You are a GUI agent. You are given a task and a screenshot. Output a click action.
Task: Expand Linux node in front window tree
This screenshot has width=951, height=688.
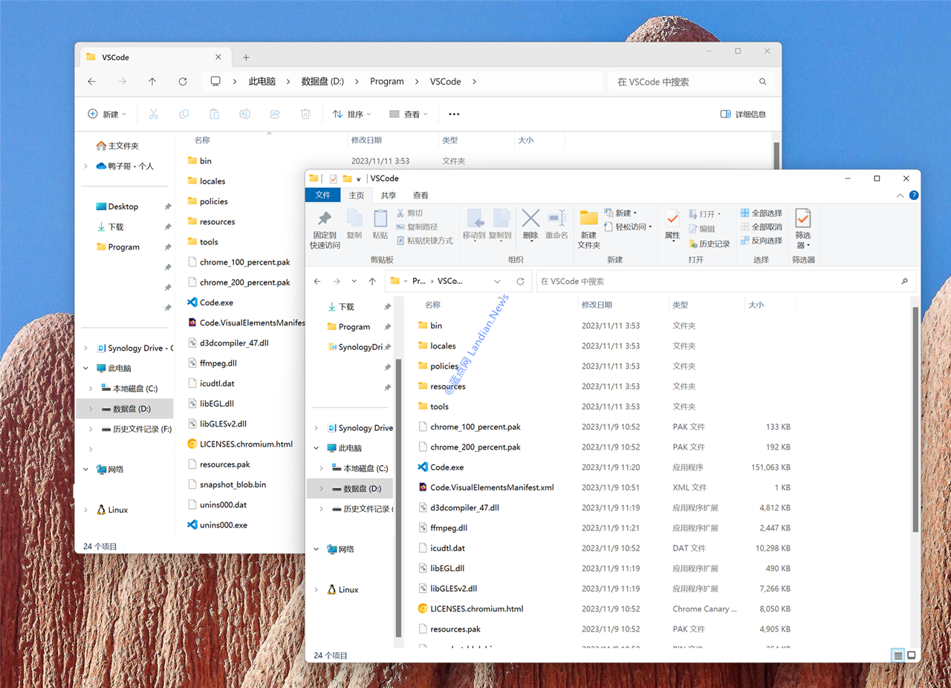[317, 590]
